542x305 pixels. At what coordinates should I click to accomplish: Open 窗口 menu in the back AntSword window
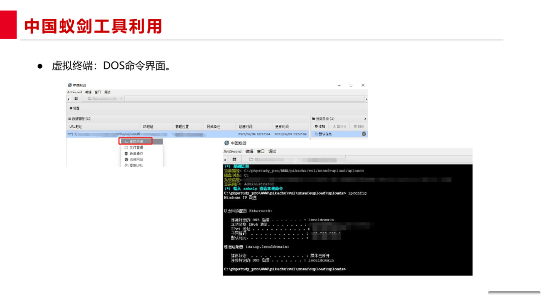coord(98,92)
